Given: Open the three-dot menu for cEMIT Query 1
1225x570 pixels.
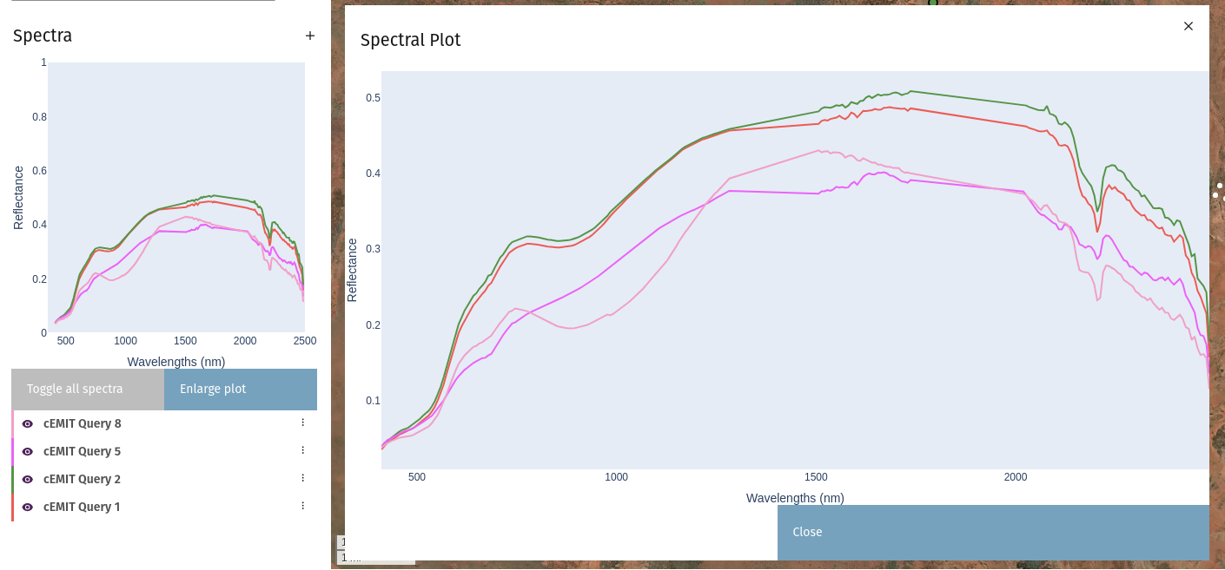Looking at the screenshot, I should pyautogui.click(x=302, y=506).
